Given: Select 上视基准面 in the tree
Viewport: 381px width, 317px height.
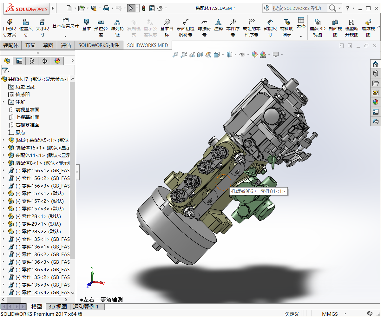Looking at the screenshot, I should [28, 117].
